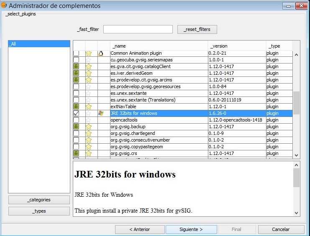Click installed lock icon for extNavTable

point(76,107)
